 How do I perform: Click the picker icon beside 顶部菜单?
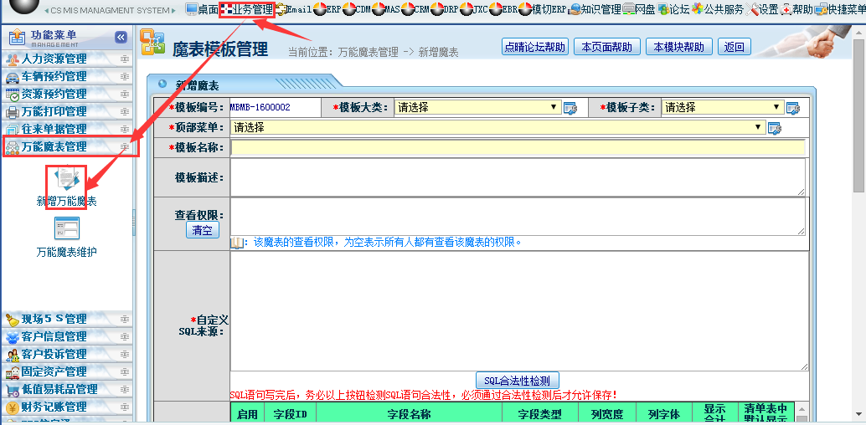(x=775, y=128)
